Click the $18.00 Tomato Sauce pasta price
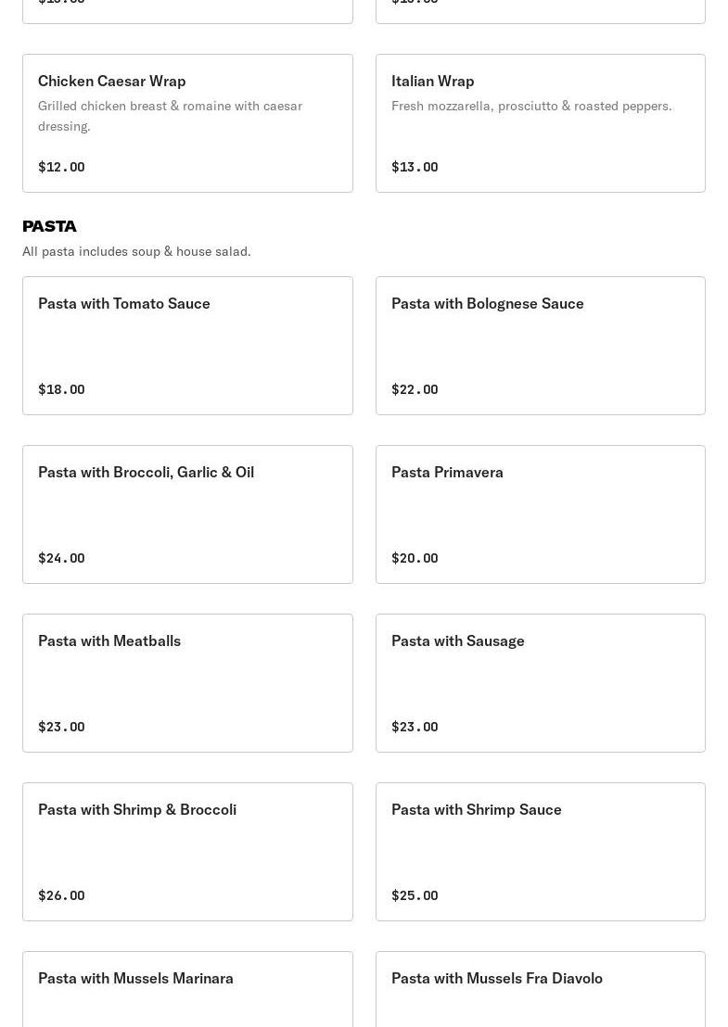Screen dimensions: 728x1027 click(61, 389)
